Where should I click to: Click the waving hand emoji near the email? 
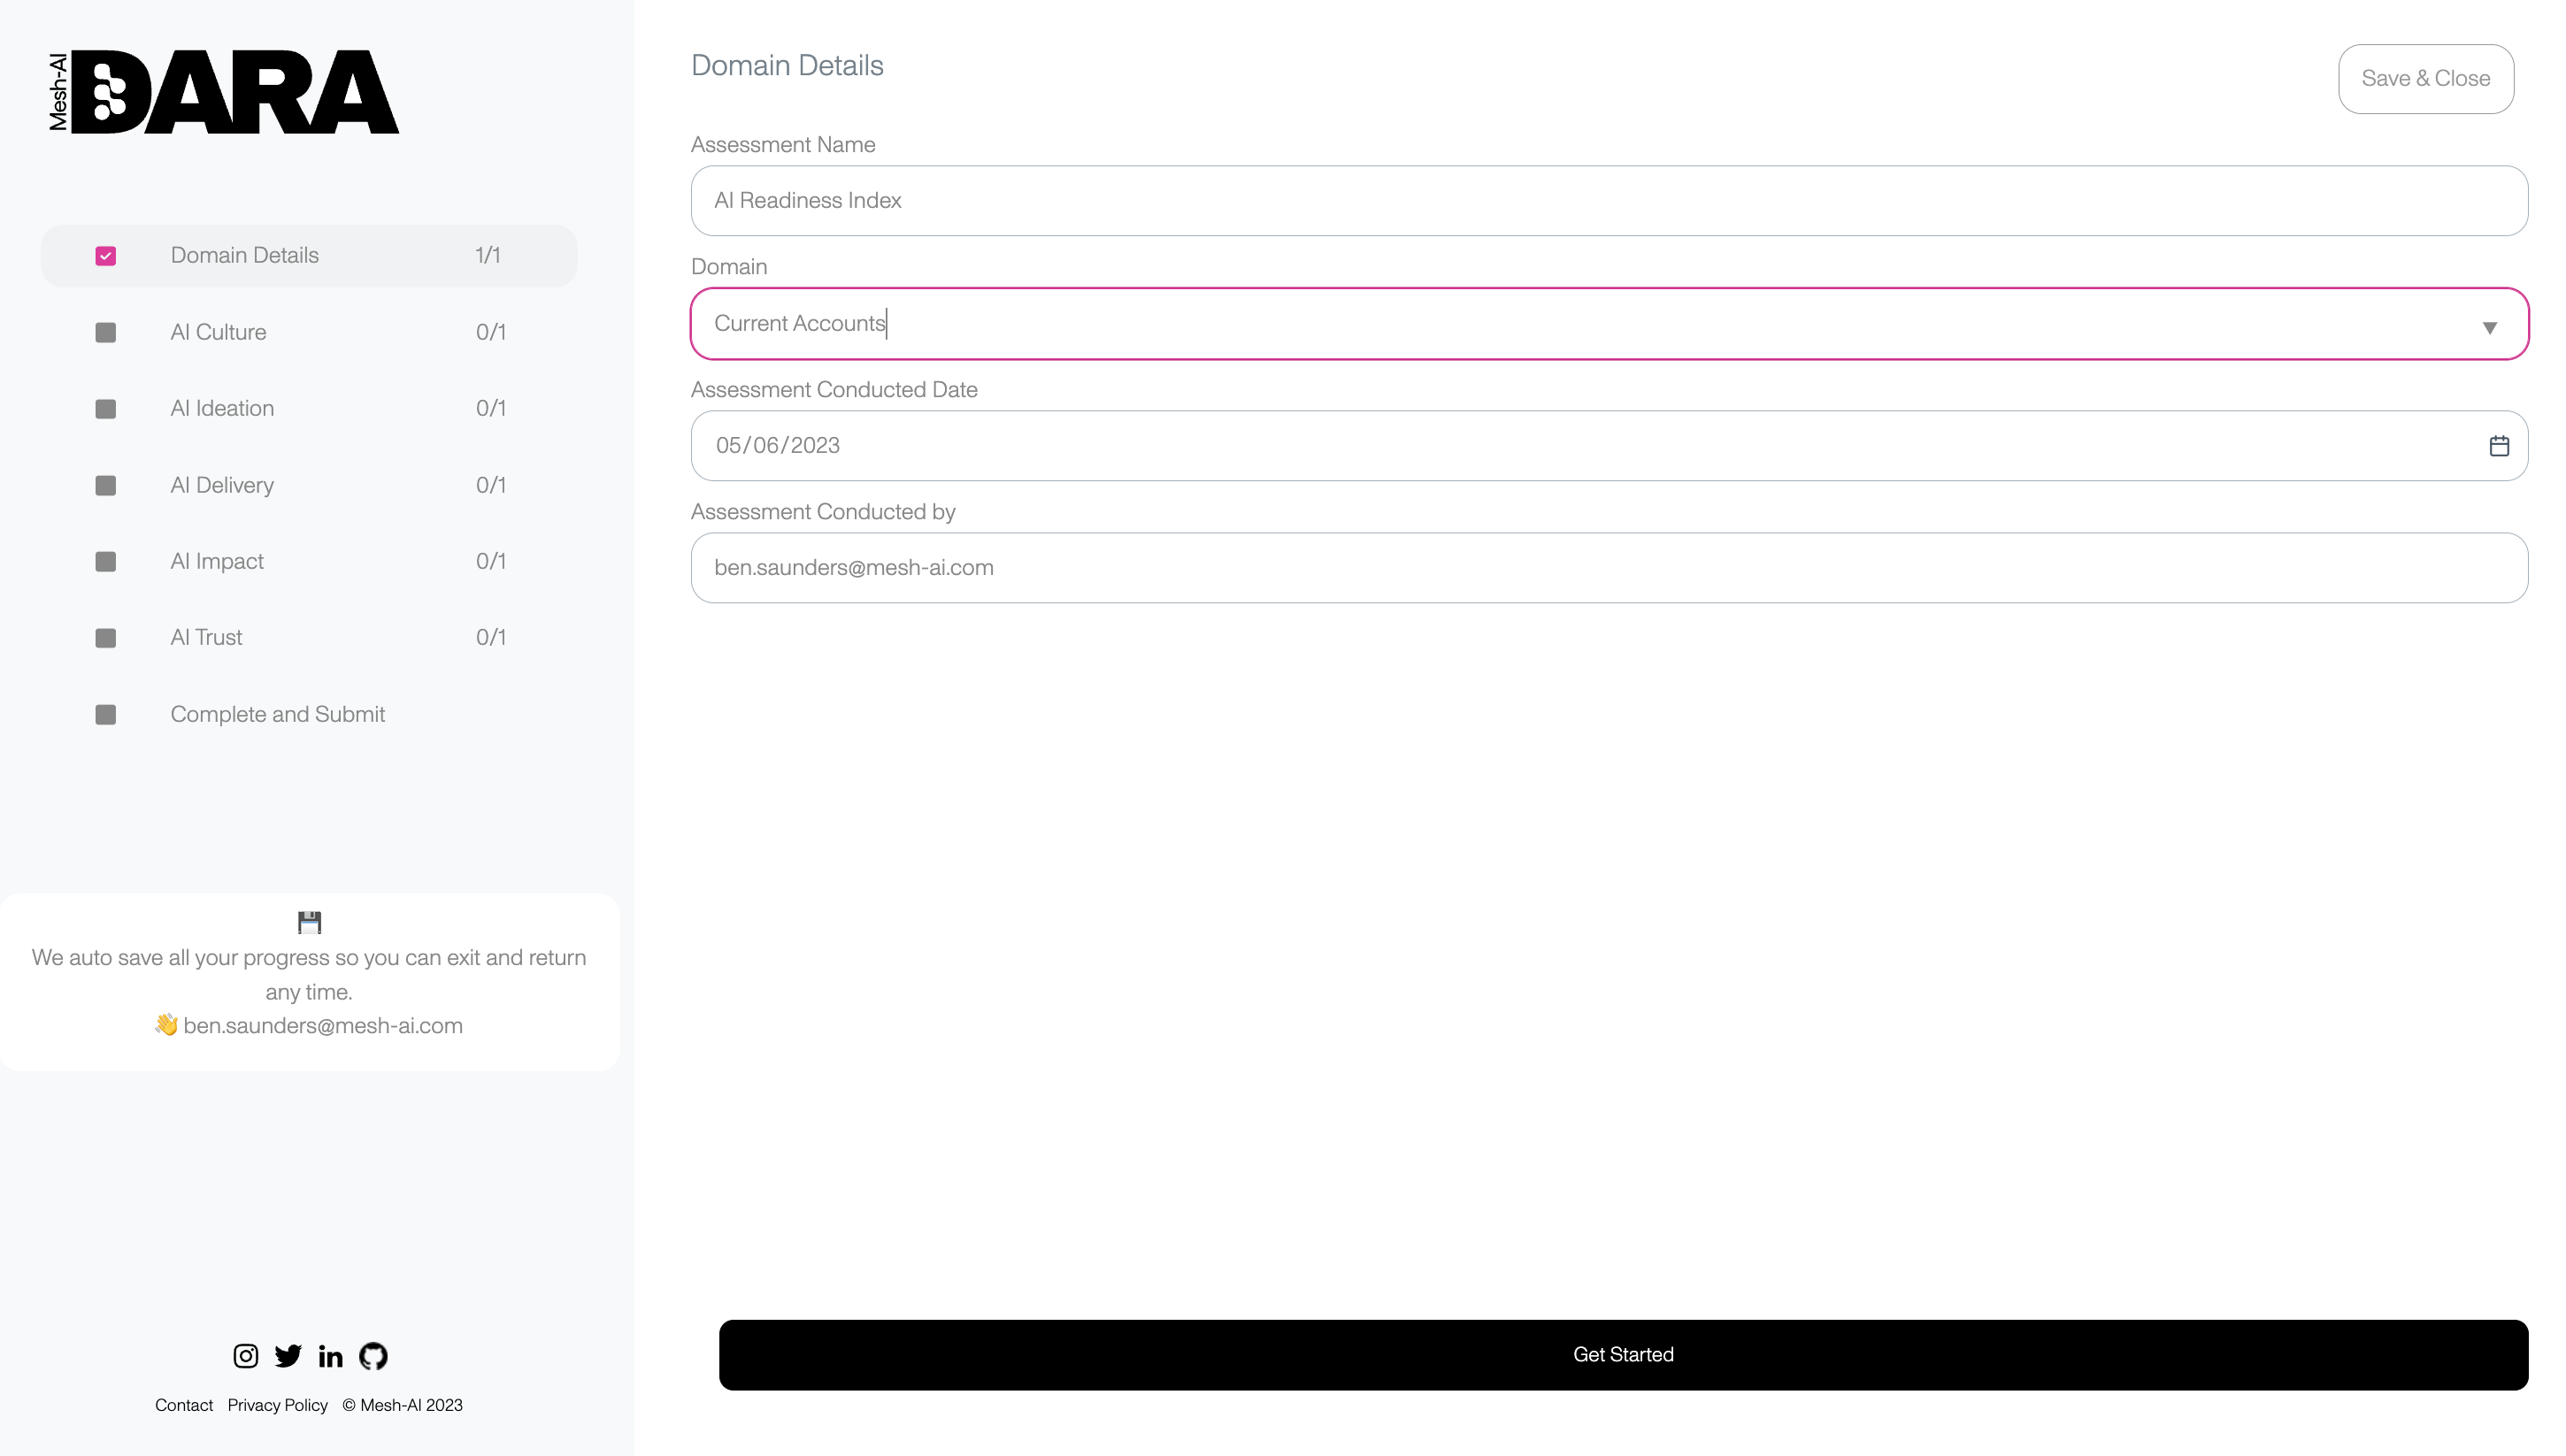[166, 1025]
